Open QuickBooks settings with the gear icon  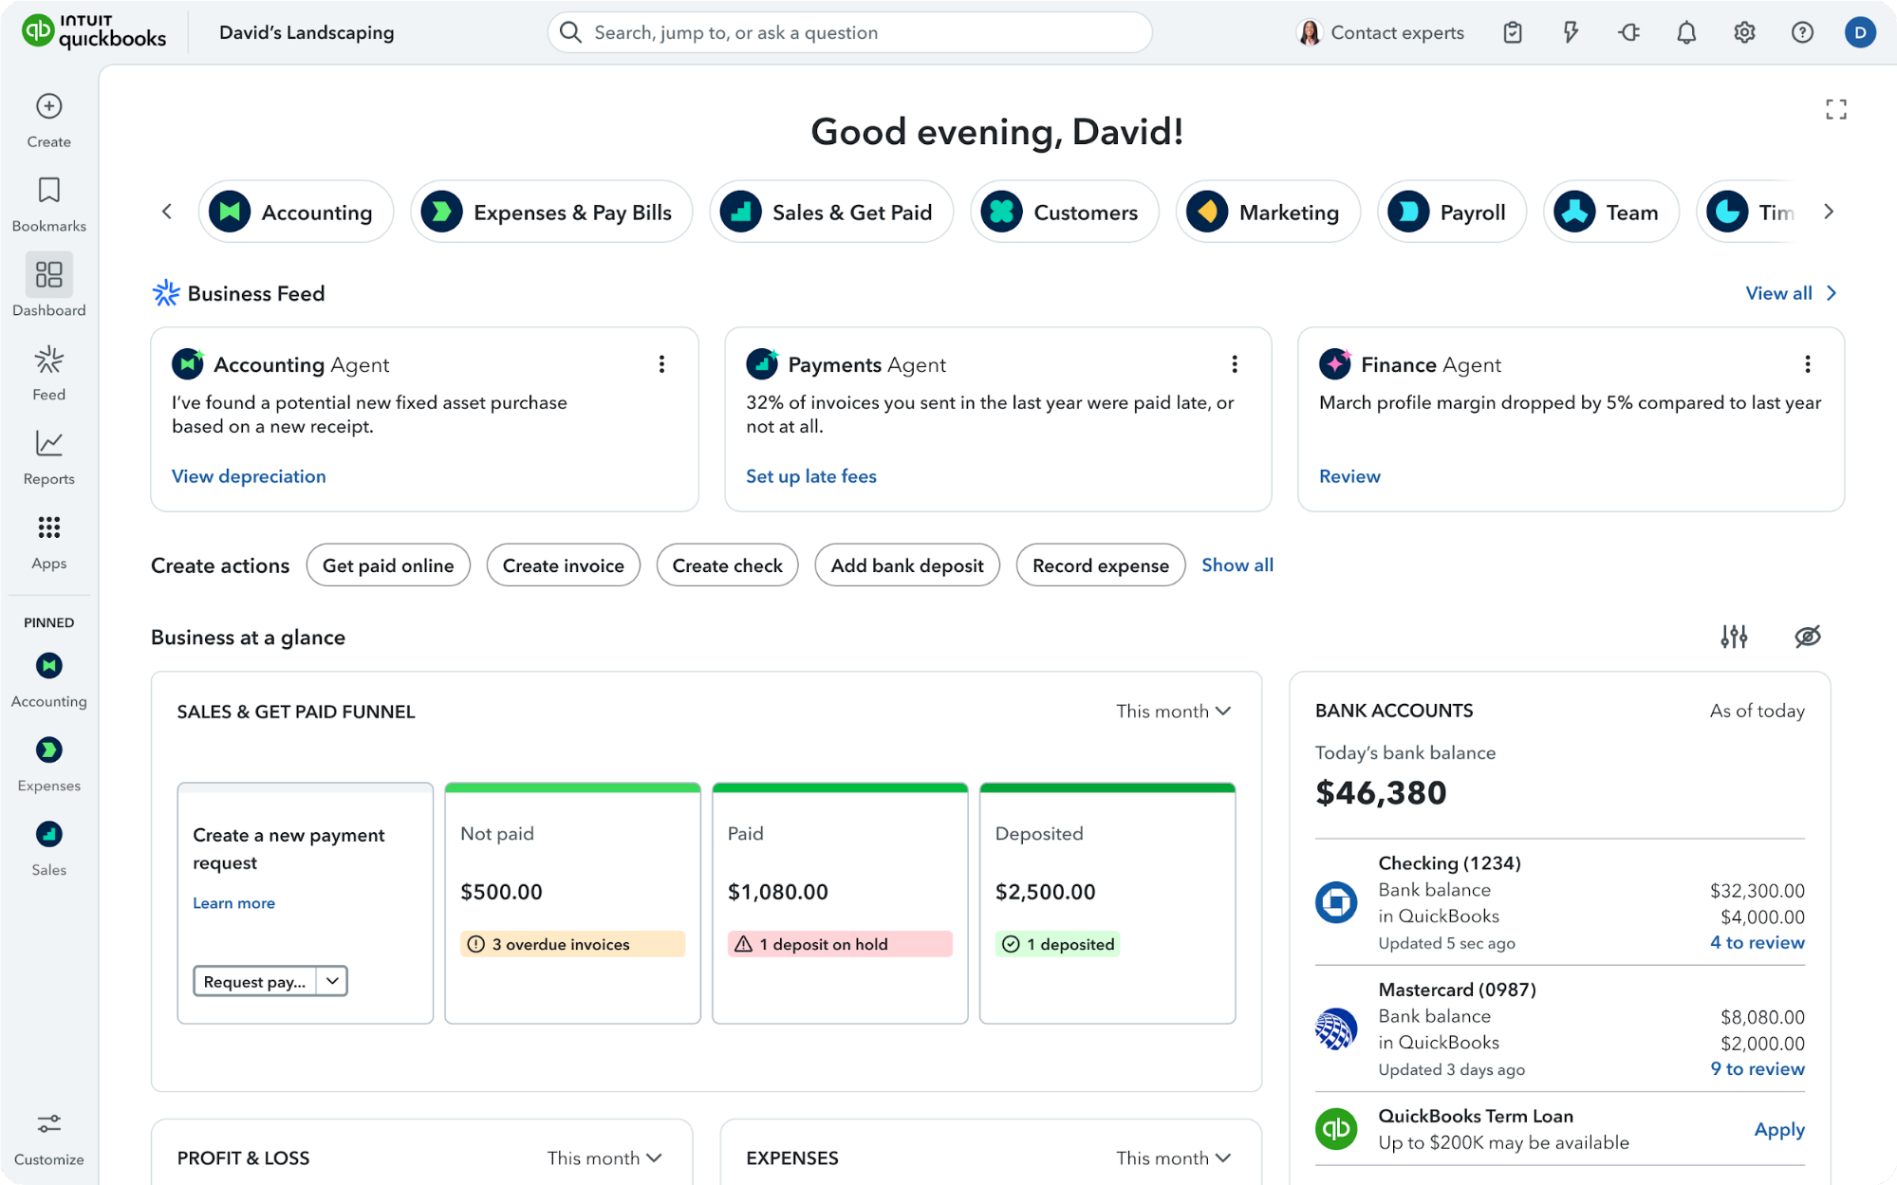click(x=1743, y=31)
